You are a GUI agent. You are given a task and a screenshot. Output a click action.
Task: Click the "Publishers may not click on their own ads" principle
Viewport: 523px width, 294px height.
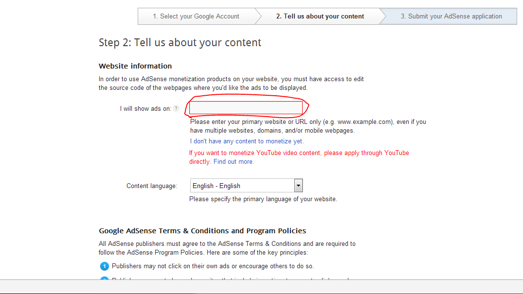click(x=213, y=266)
